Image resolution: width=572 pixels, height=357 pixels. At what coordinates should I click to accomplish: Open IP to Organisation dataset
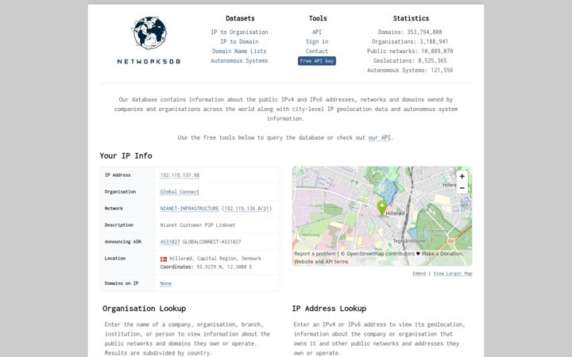click(x=239, y=32)
